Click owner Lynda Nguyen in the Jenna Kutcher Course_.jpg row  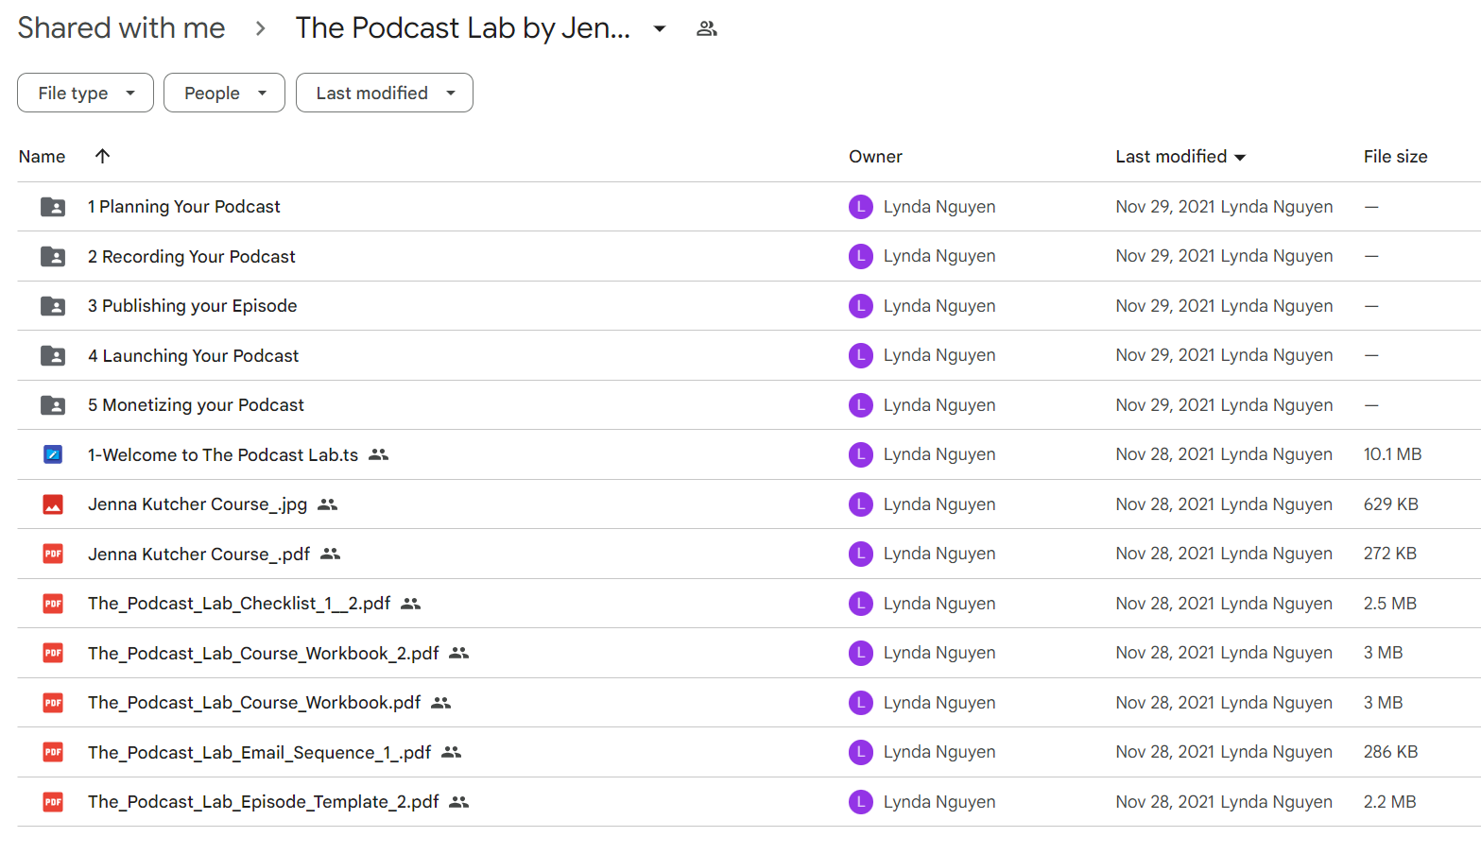pyautogui.click(x=939, y=504)
